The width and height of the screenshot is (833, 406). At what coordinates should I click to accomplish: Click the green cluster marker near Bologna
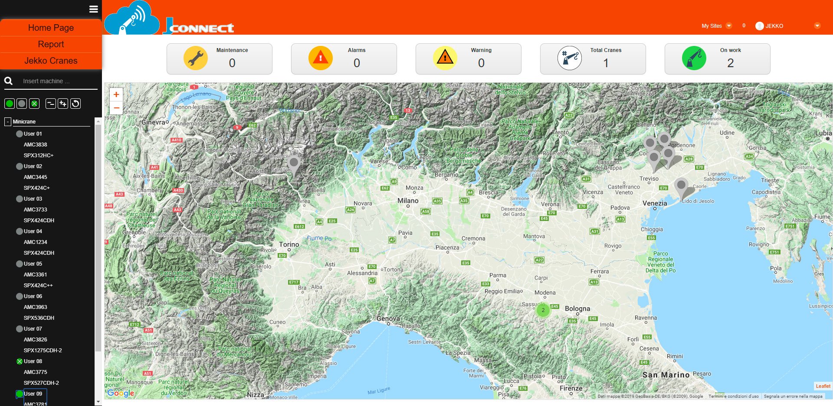pyautogui.click(x=543, y=310)
